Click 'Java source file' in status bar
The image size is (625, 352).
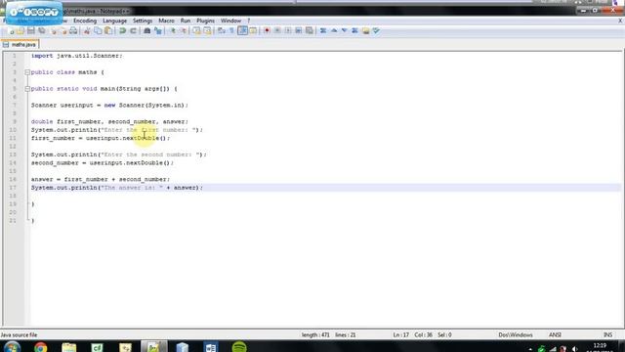(20, 335)
